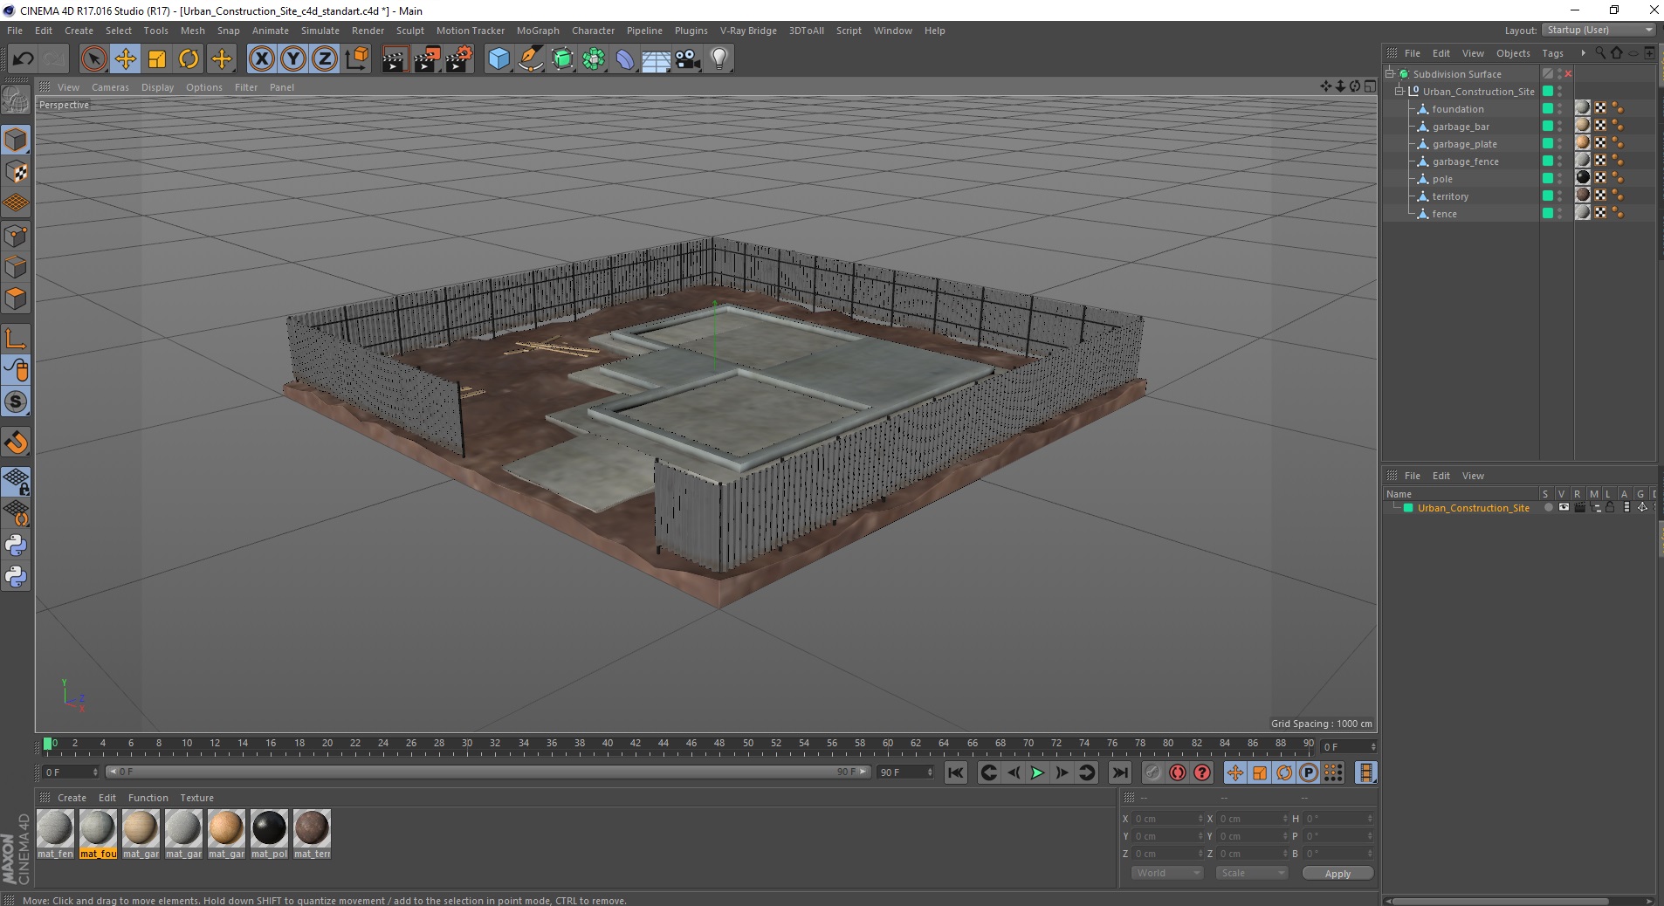
Task: Click frame 30 on the timeline
Action: click(467, 745)
